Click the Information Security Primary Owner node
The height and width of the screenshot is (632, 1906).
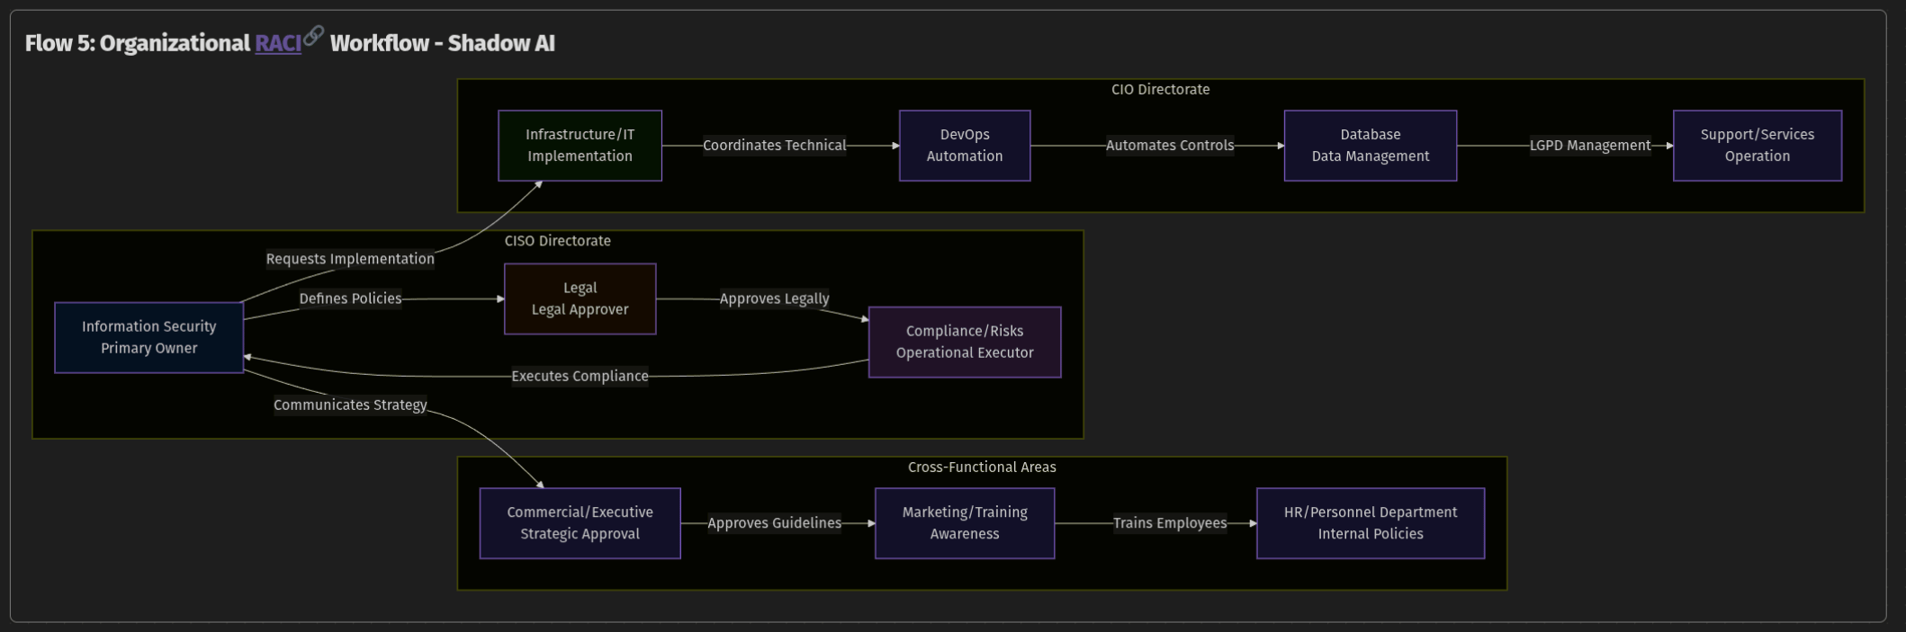coord(148,337)
